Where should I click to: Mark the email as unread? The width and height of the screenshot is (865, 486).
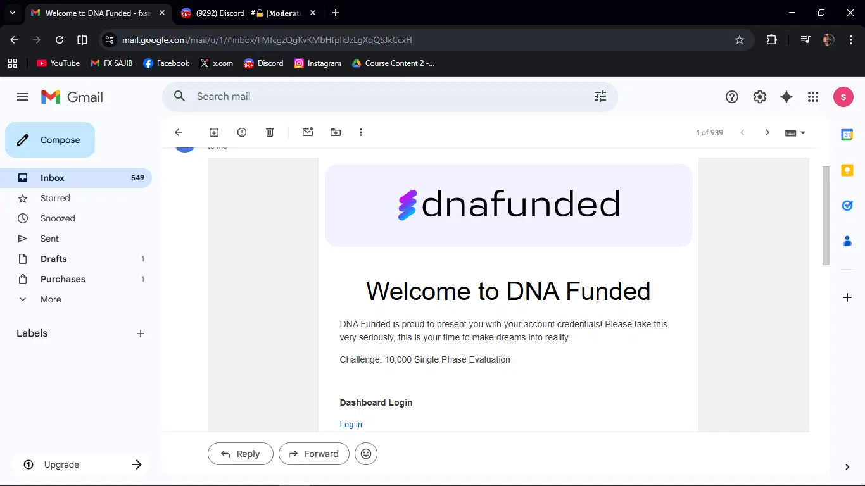(x=308, y=132)
